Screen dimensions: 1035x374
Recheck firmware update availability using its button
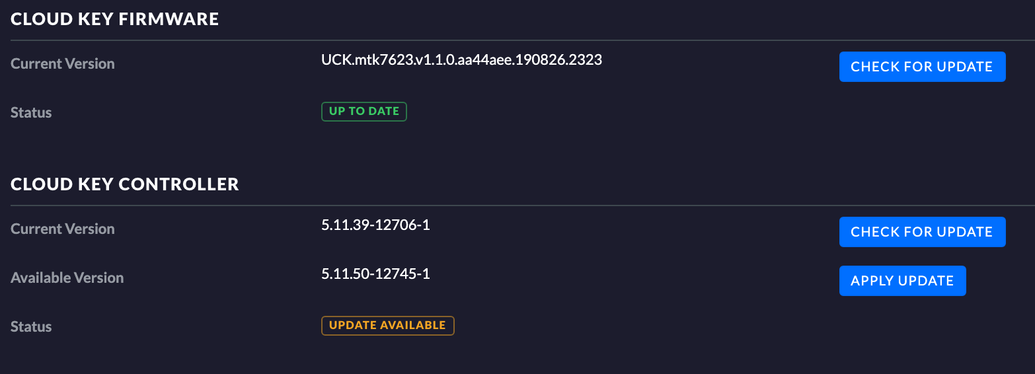pyautogui.click(x=922, y=67)
